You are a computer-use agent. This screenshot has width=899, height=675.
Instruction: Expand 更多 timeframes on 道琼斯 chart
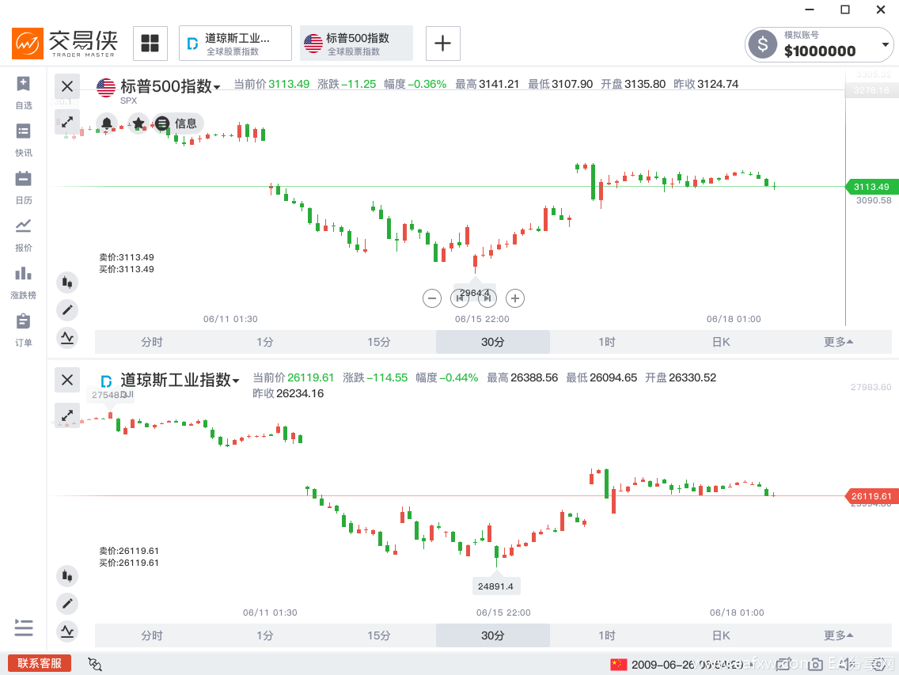tap(838, 635)
